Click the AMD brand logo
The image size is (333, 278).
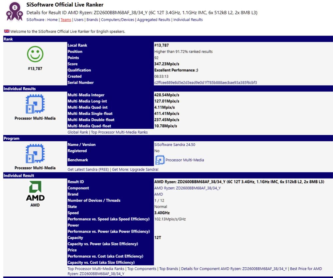(35, 191)
